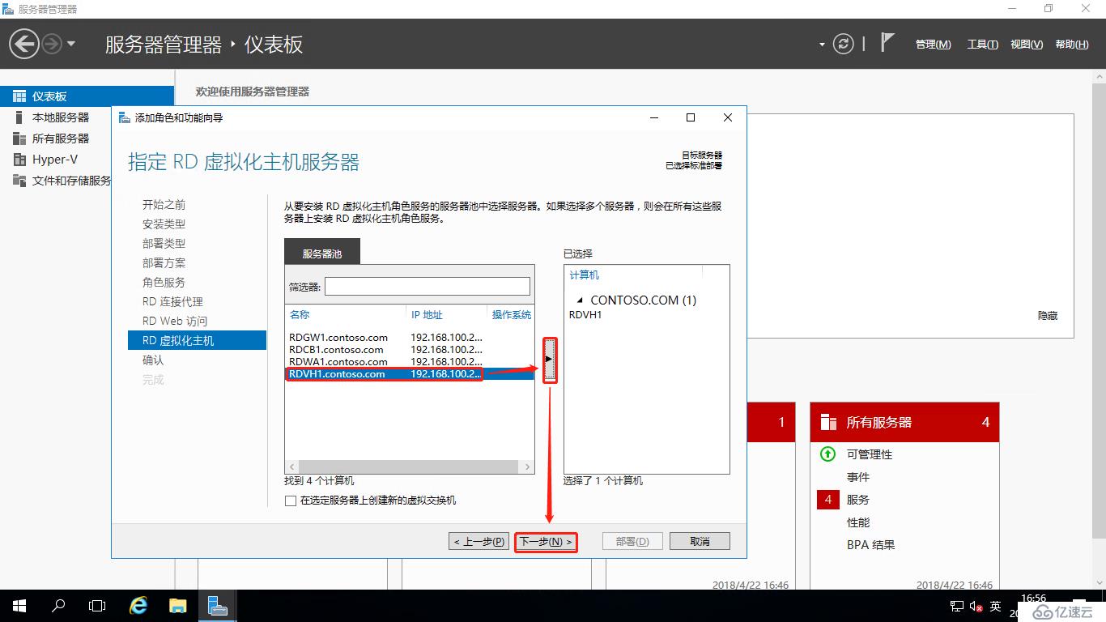Screen dimensions: 1106x622
Task: Click 隐藏 link in welcome panel
Action: pos(1048,315)
